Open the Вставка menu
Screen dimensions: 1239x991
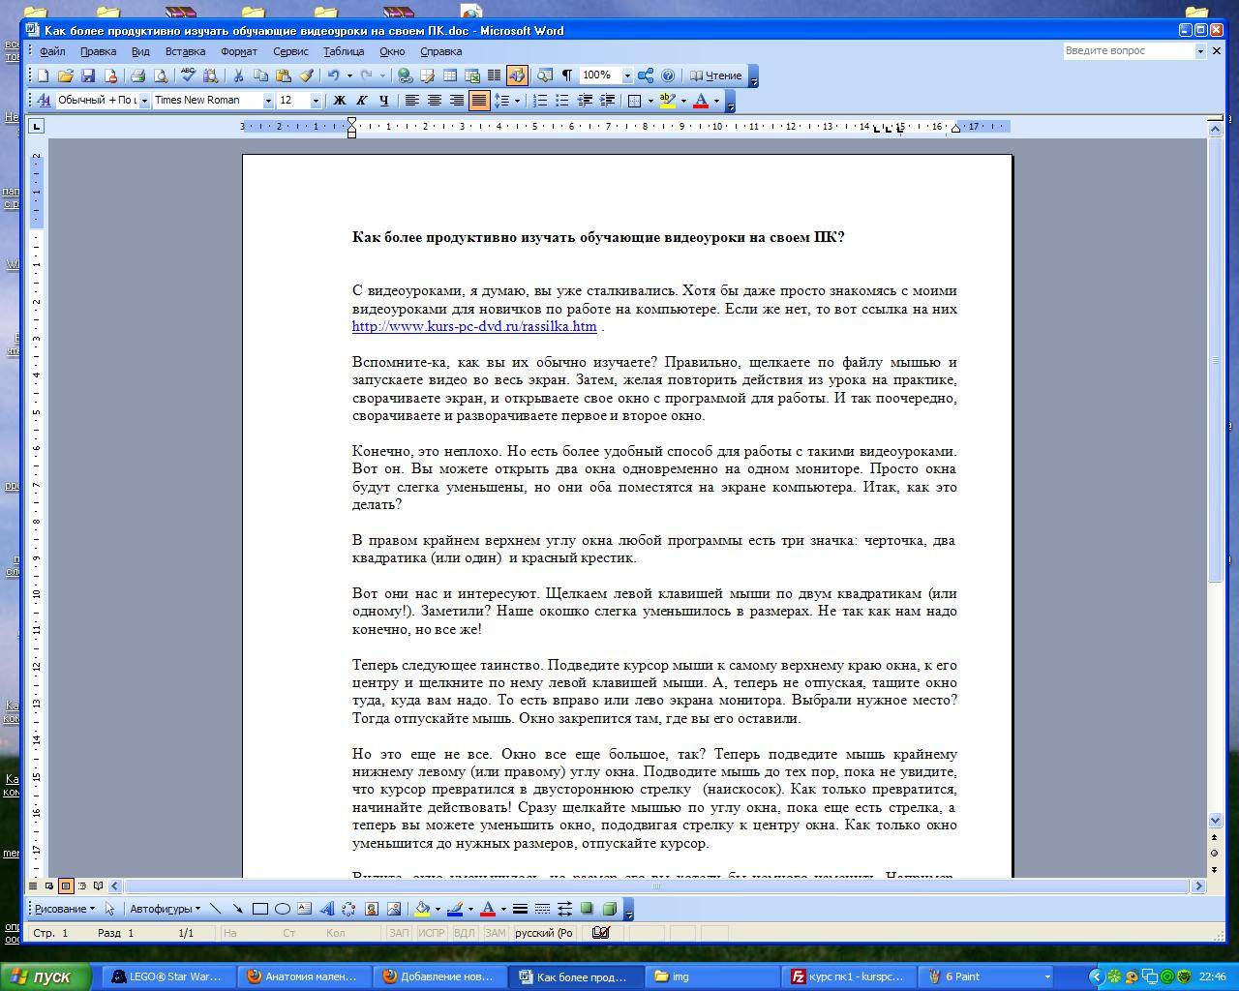click(185, 51)
